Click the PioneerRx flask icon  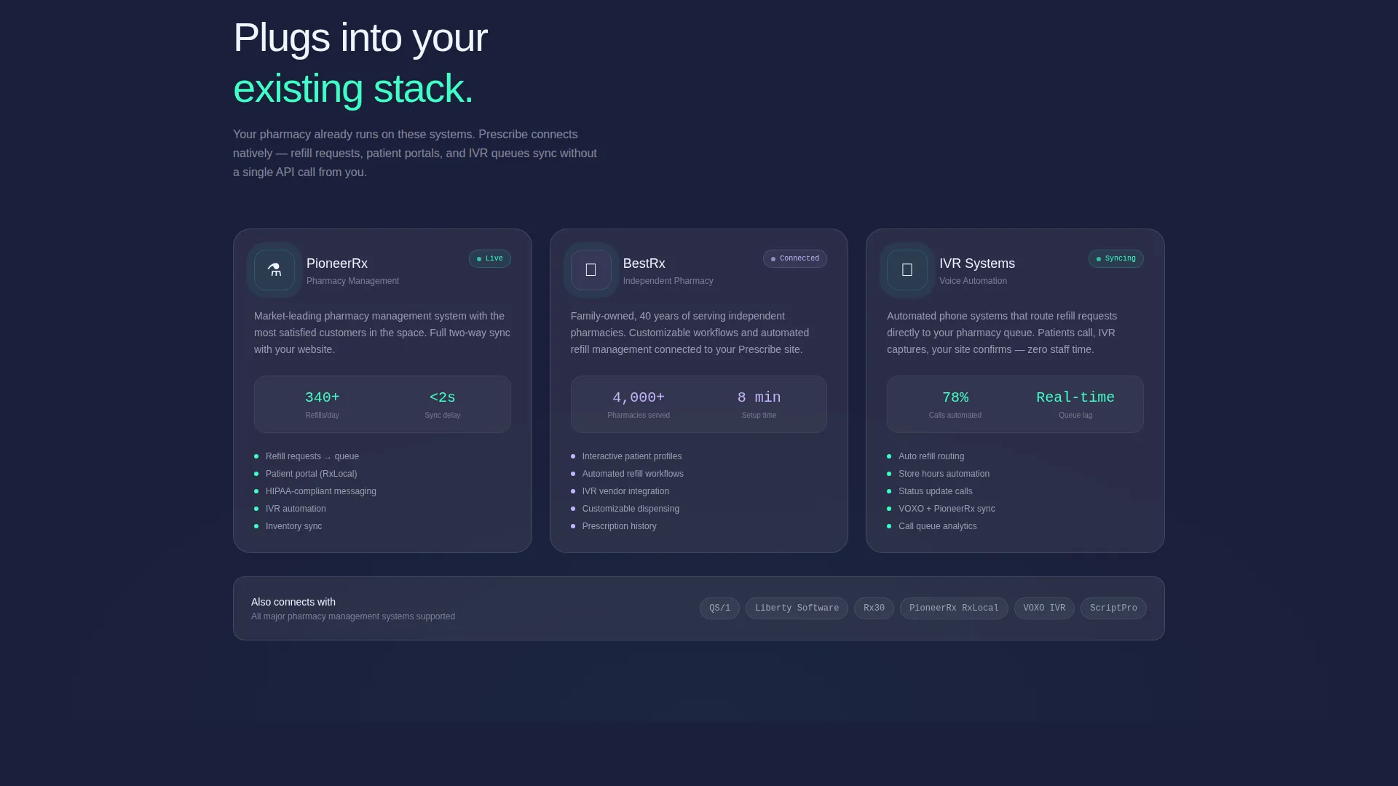tap(275, 270)
